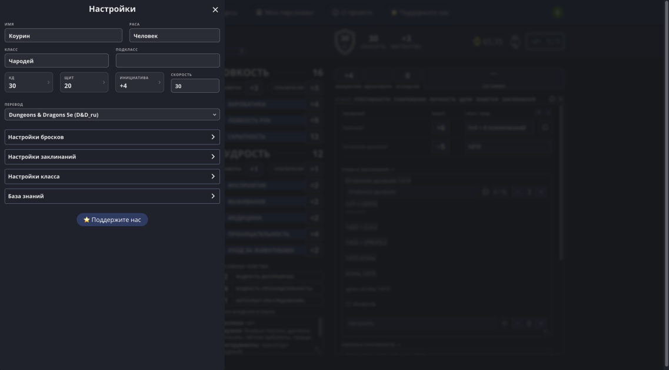Focus the empty Подкласс field
Screen dimensions: 669x370
click(168, 60)
